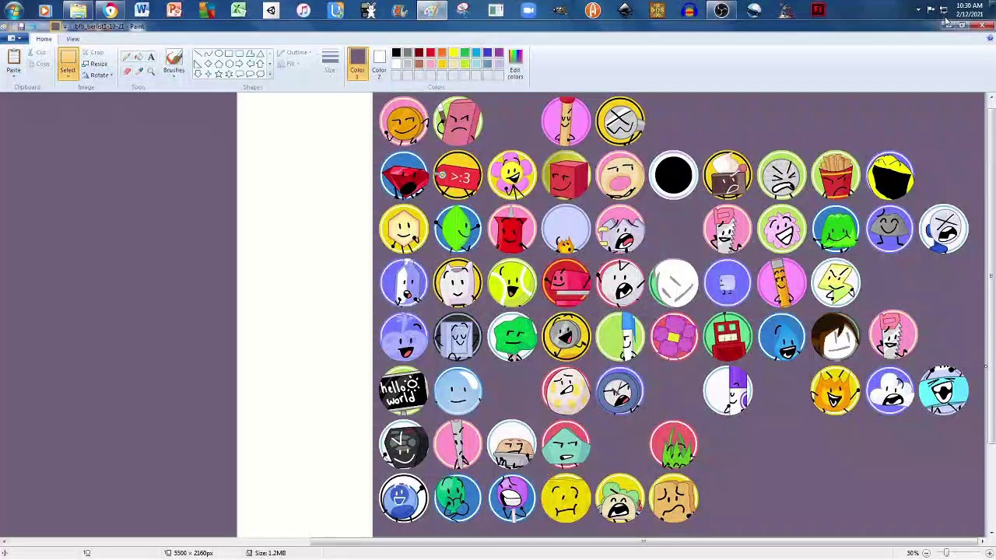Open the Paint file menu button
996x560 pixels.
[12, 39]
